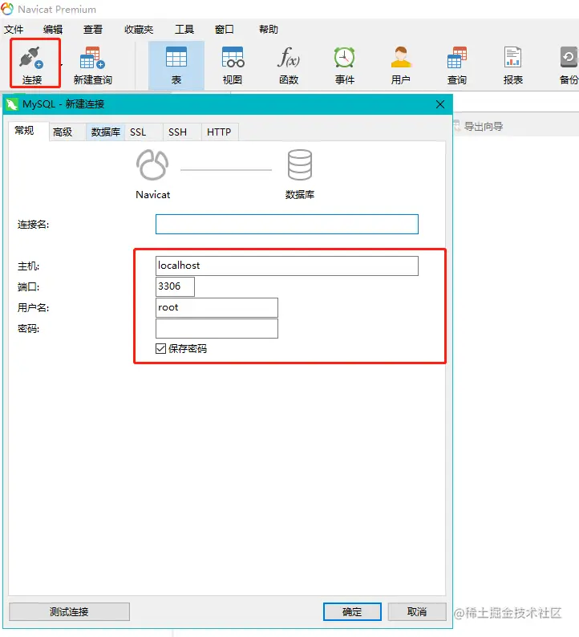Click the 函数 function icon
579x637 pixels.
point(289,65)
